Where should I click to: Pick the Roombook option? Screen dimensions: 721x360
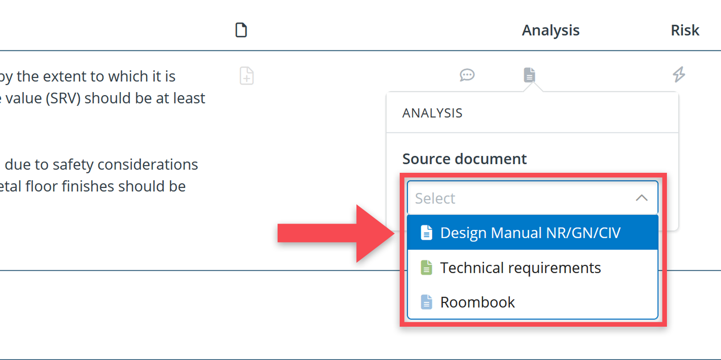pyautogui.click(x=477, y=302)
